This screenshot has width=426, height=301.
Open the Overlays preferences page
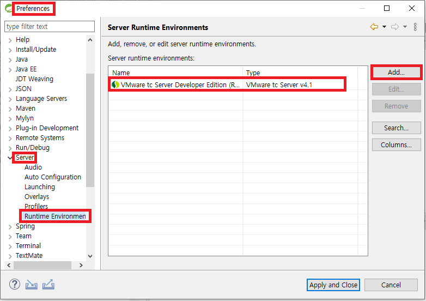point(36,197)
